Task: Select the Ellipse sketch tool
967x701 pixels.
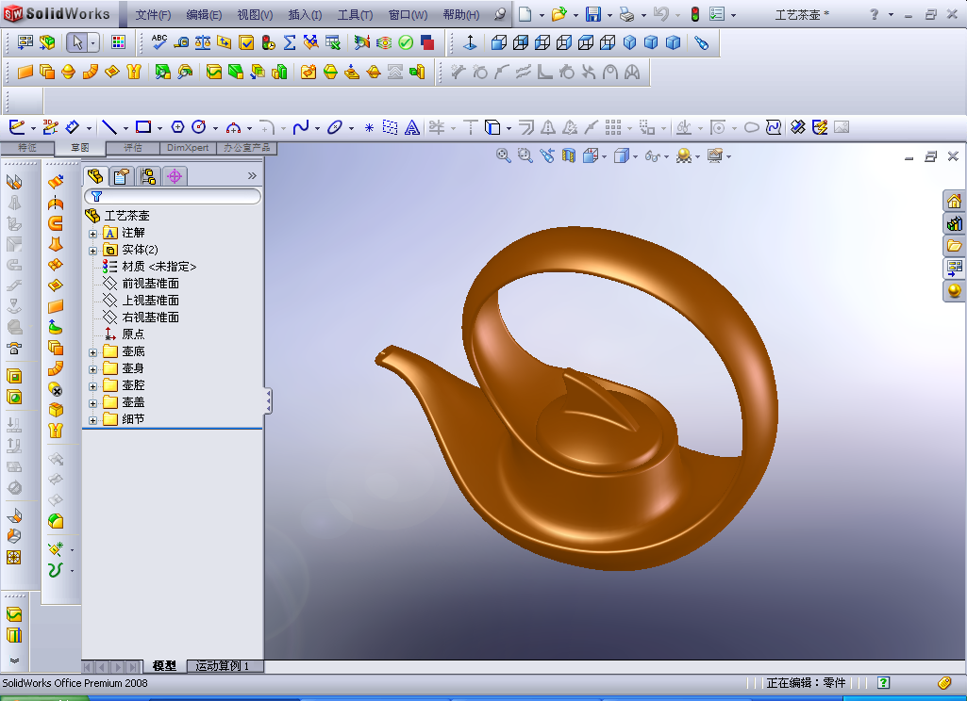Action: click(x=334, y=127)
